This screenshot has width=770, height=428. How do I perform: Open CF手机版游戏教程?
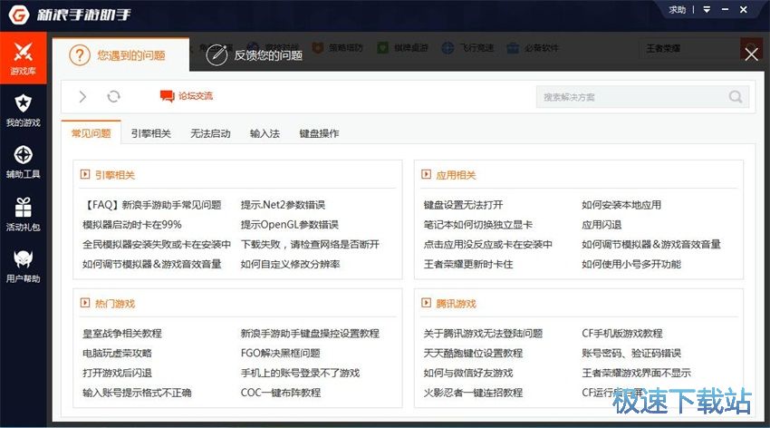coord(622,333)
